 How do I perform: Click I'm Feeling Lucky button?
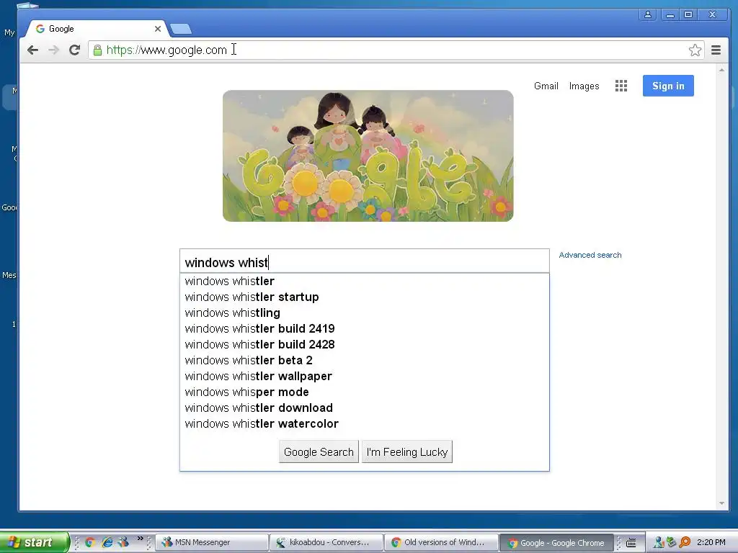pos(407,451)
